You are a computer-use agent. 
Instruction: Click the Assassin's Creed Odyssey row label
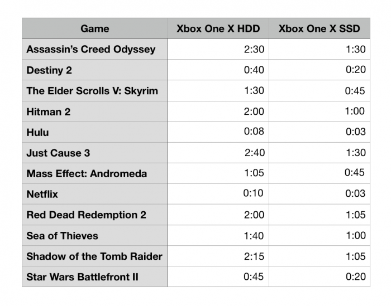pos(90,50)
